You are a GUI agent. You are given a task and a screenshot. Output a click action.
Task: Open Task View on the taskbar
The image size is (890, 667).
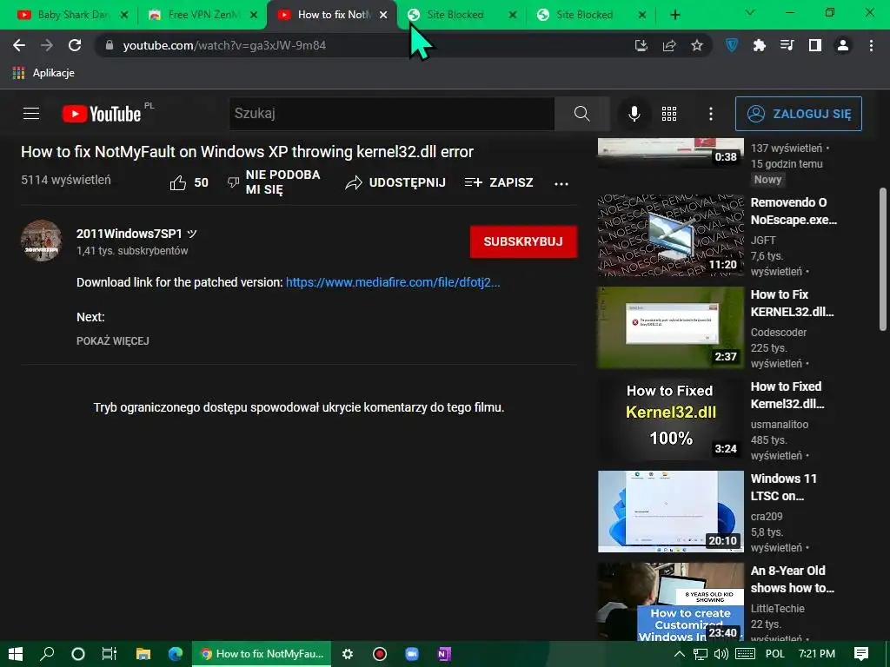tap(109, 654)
